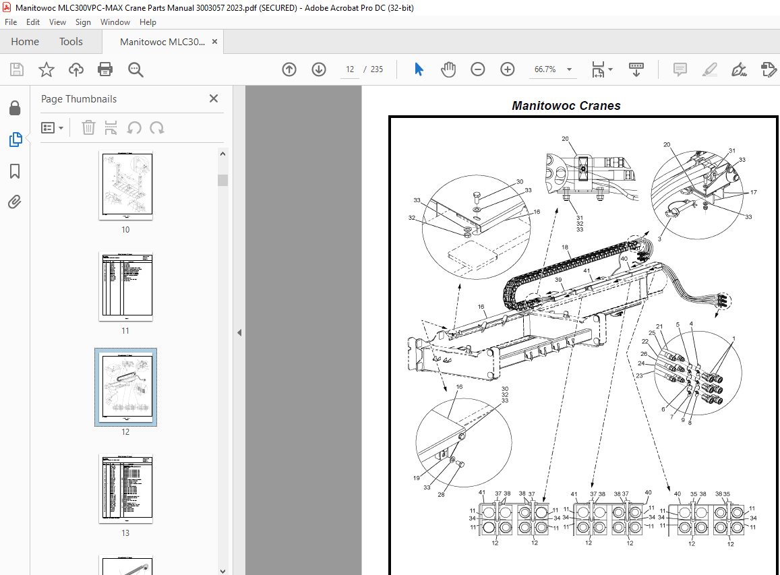Select page 13 thumbnail
This screenshot has height=575, width=780.
coord(126,488)
